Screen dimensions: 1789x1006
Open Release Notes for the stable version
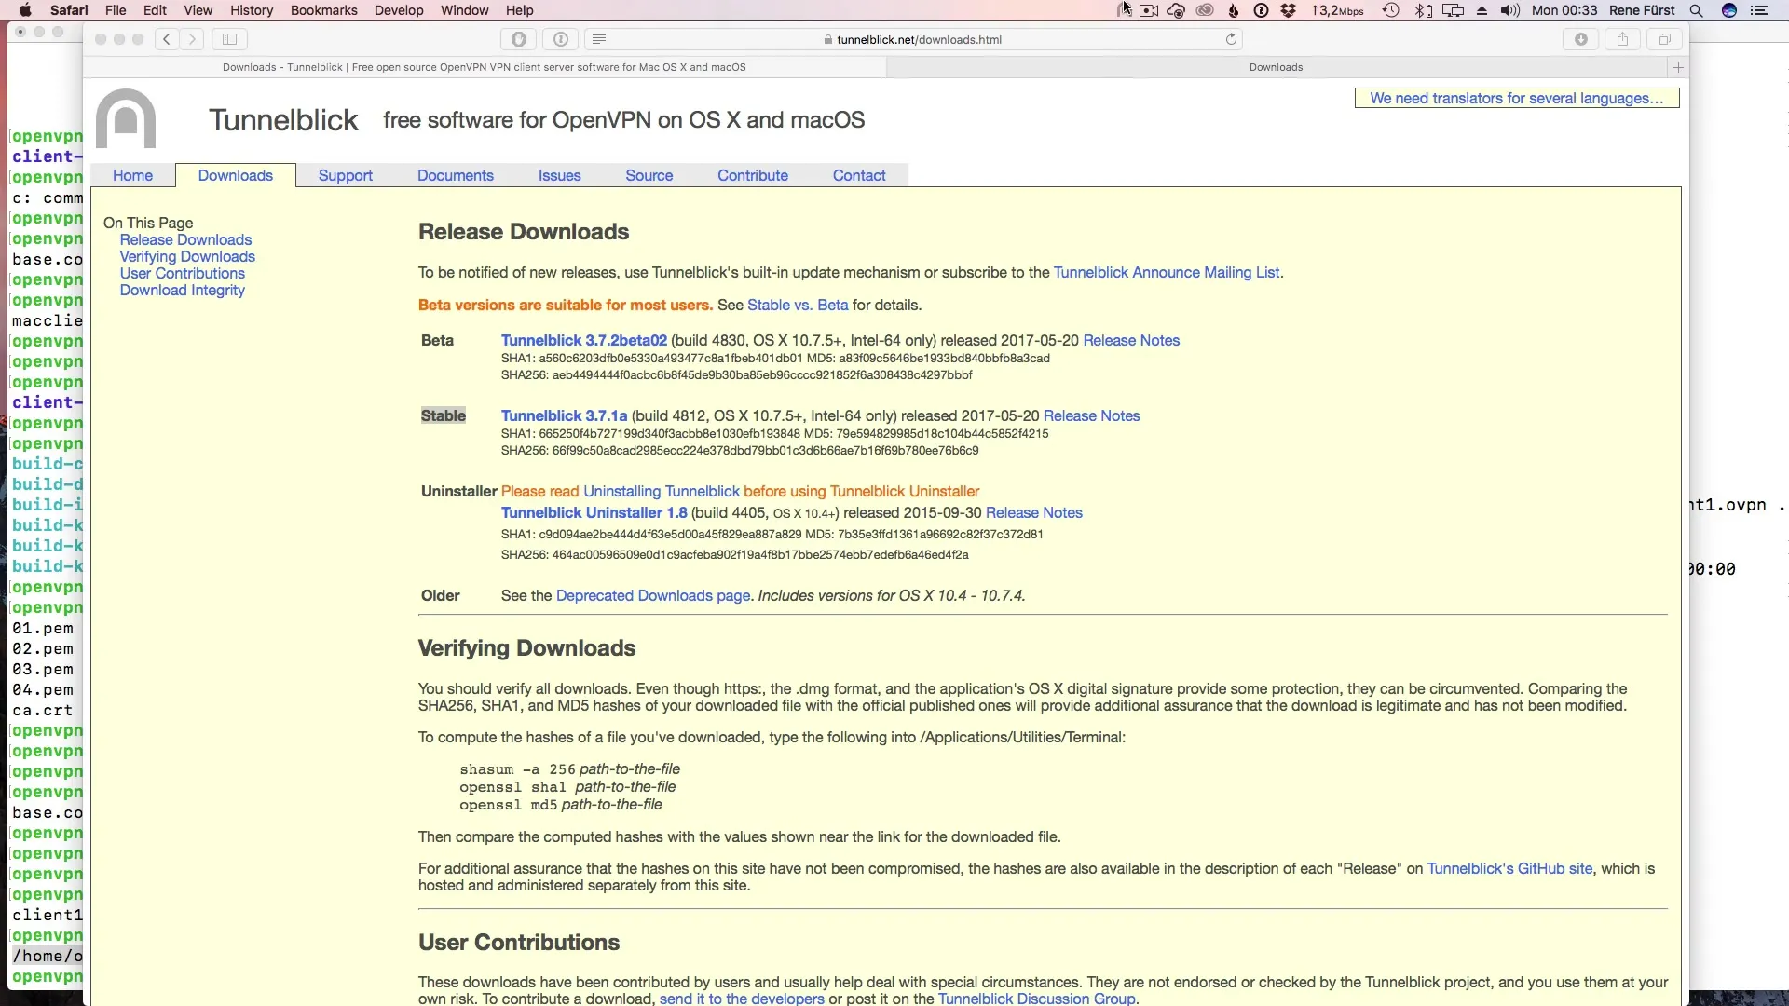(x=1091, y=416)
